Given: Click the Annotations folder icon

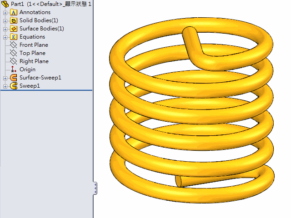Looking at the screenshot, I should coord(14,12).
